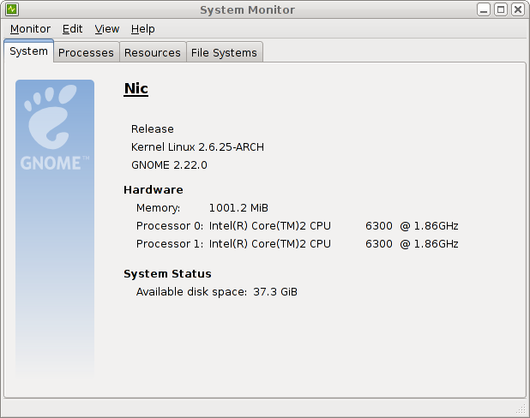Image resolution: width=530 pixels, height=418 pixels.
Task: Click the hostname heading 'Nic'
Action: coord(136,89)
